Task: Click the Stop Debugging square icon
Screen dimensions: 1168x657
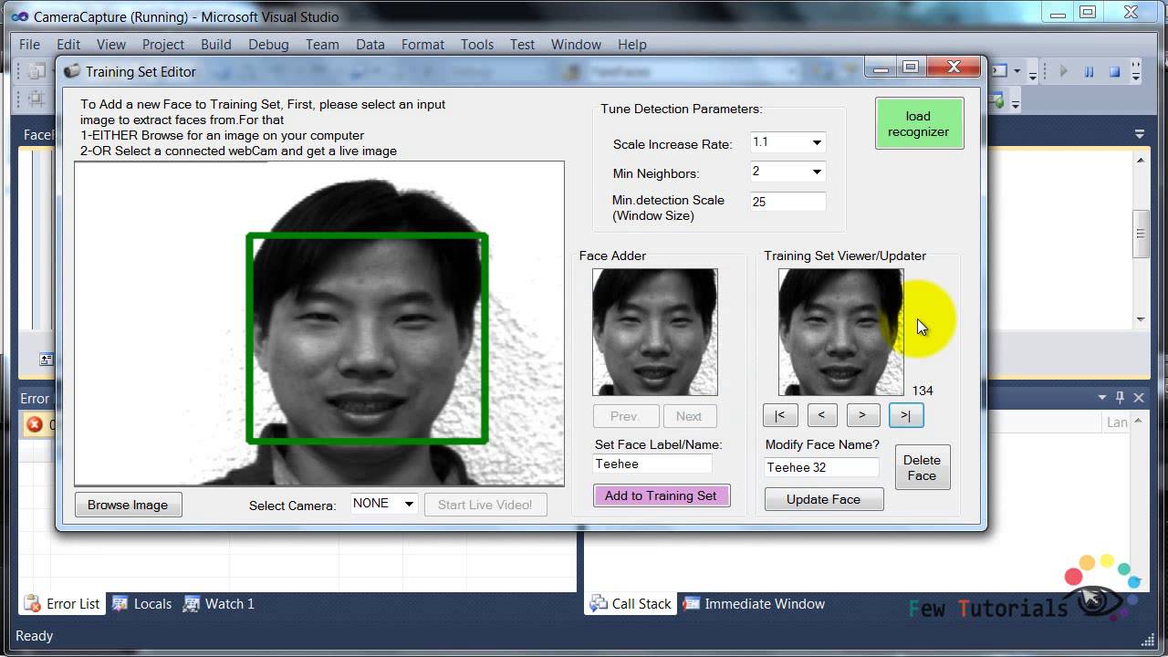Action: pyautogui.click(x=1114, y=71)
